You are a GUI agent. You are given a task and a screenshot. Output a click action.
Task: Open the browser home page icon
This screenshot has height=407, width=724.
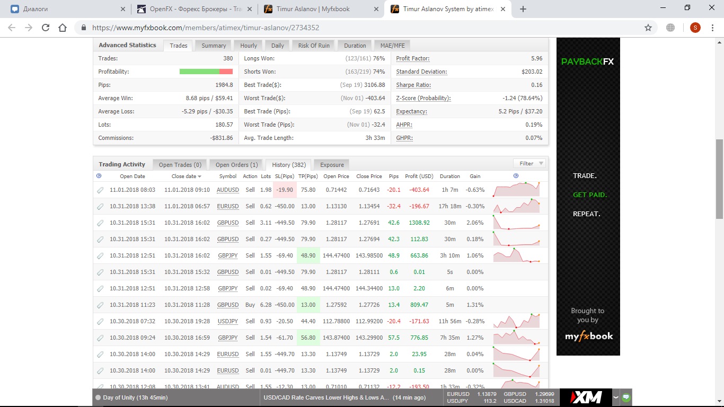(63, 28)
